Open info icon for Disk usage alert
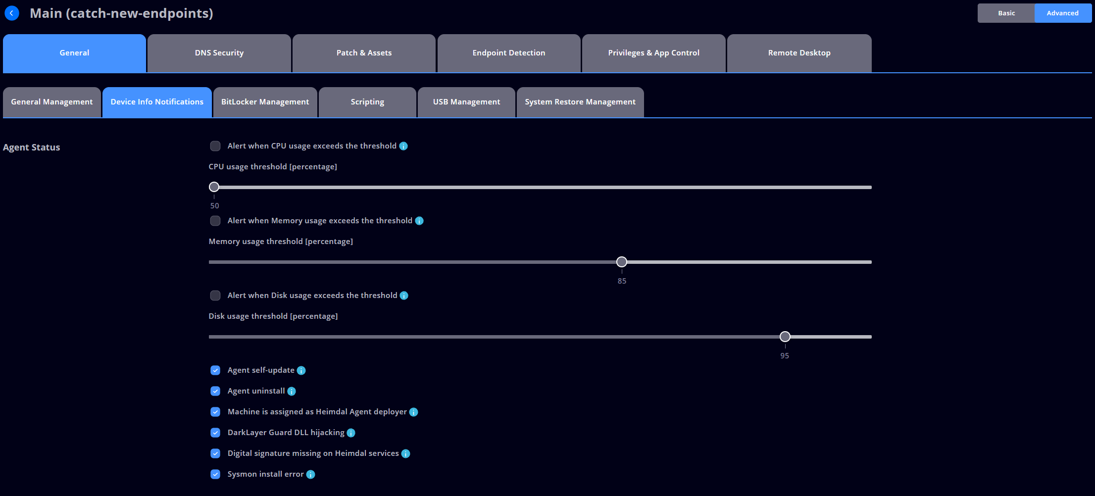The width and height of the screenshot is (1095, 496). [404, 296]
